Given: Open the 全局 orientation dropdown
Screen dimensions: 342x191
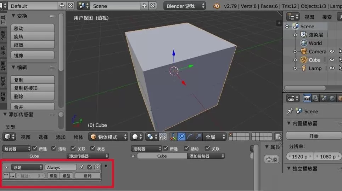Looking at the screenshot, I should point(215,137).
